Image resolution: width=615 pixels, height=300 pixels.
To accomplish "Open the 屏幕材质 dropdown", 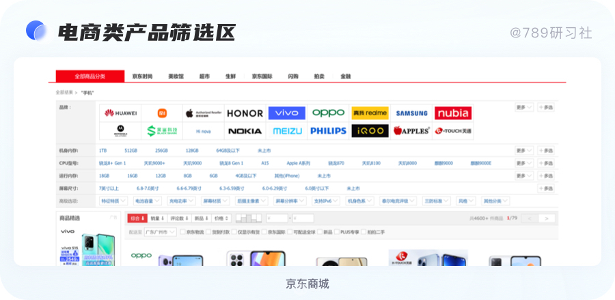I will coord(215,201).
